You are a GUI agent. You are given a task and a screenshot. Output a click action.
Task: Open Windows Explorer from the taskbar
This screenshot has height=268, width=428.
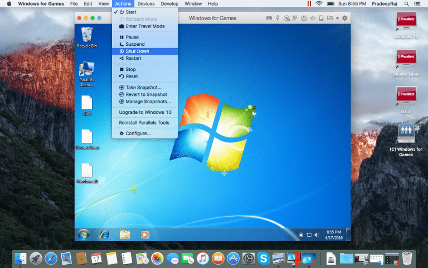click(125, 234)
